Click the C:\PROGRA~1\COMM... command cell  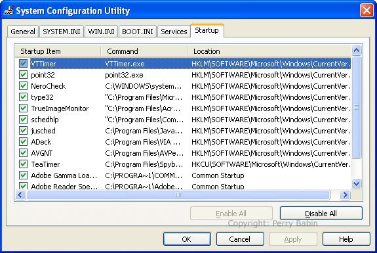coord(144,175)
